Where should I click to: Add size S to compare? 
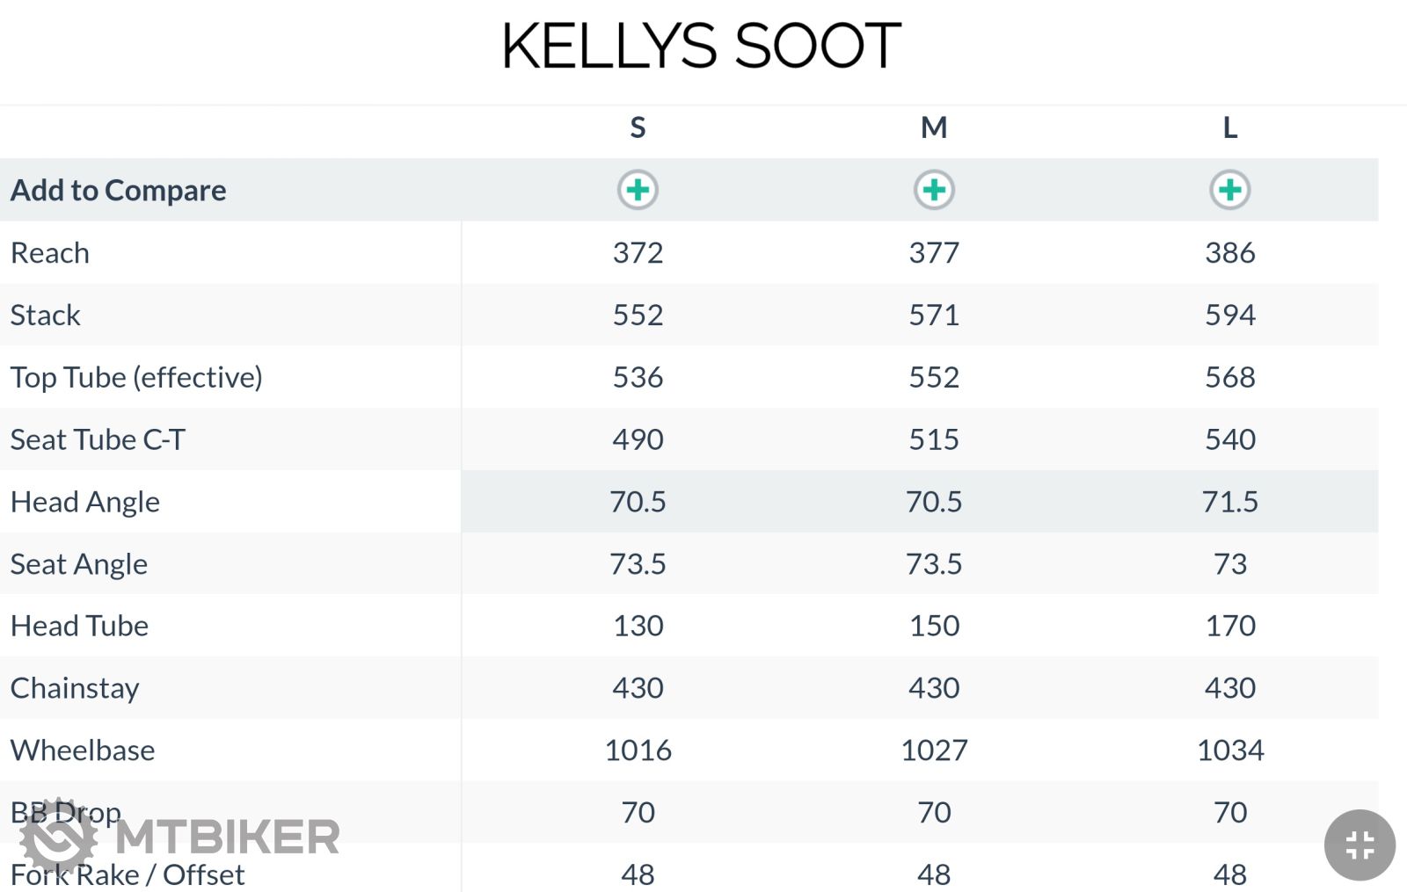(x=638, y=190)
